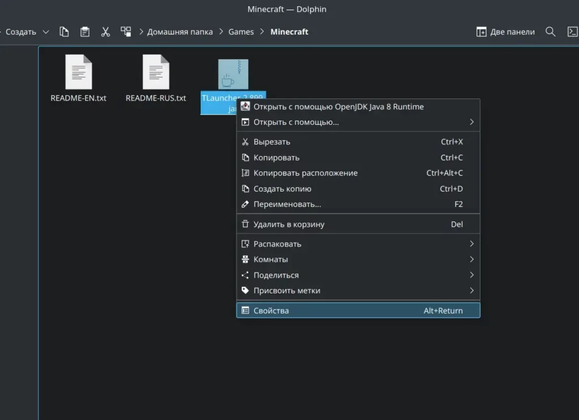Click the scissors icon next to Вырезать

[x=245, y=142]
